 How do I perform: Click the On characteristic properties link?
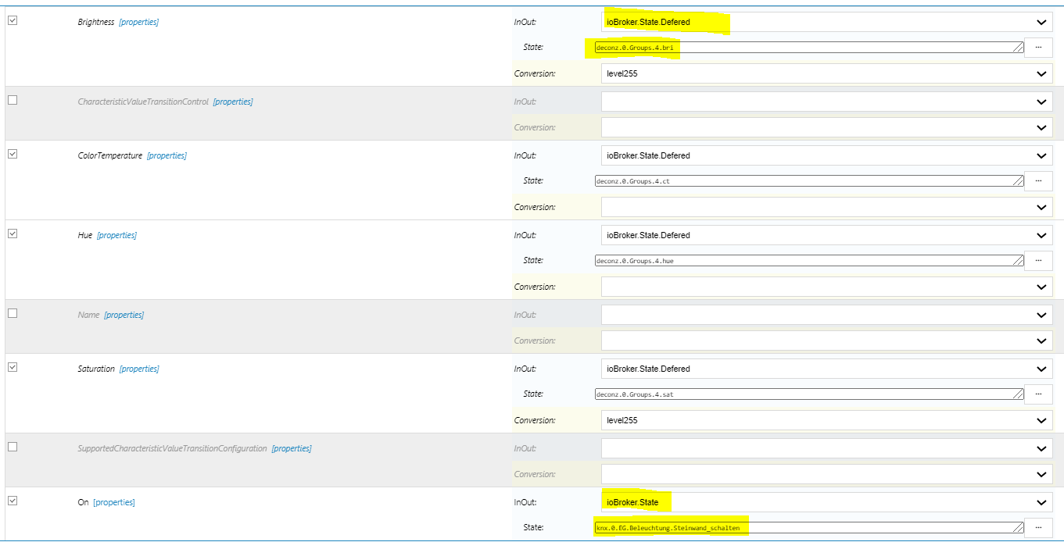click(x=114, y=502)
